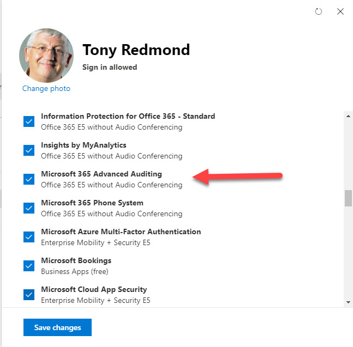353x347 pixels.
Task: Click the Microsoft Bookings label text
Action: [x=76, y=260]
